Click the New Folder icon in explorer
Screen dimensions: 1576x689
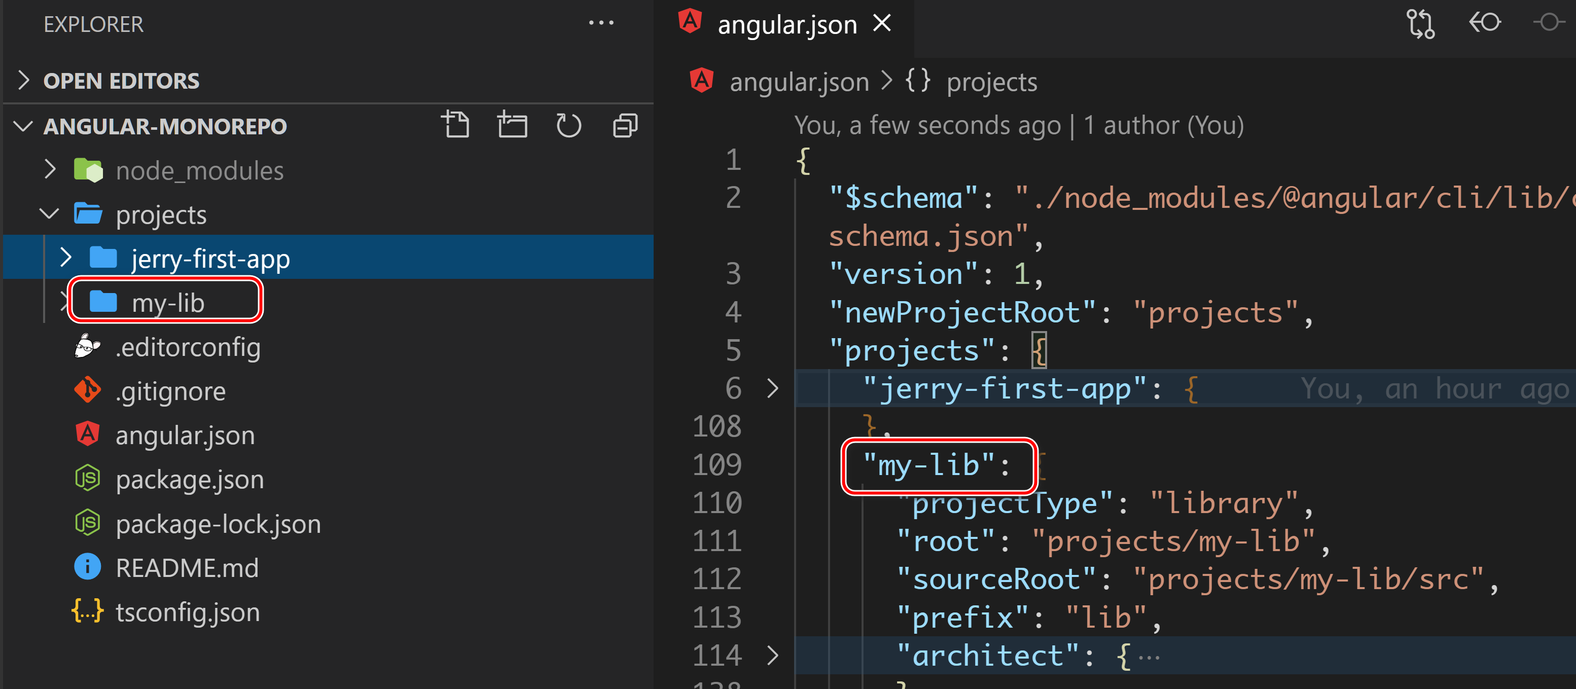(x=512, y=125)
